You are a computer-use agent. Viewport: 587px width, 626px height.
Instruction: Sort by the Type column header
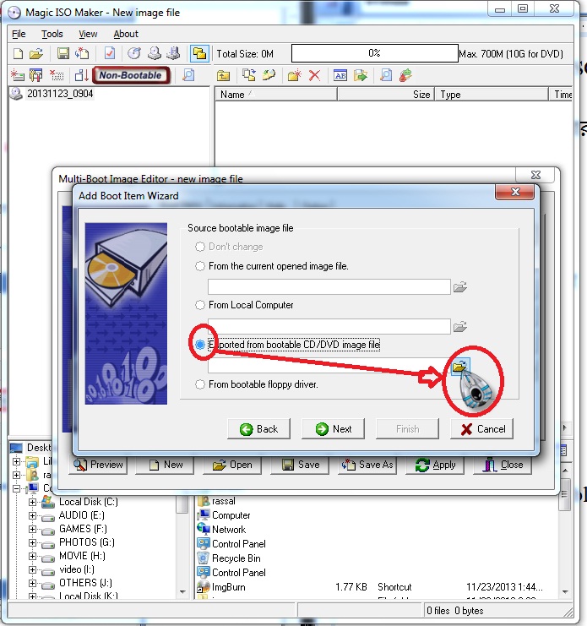pos(492,95)
